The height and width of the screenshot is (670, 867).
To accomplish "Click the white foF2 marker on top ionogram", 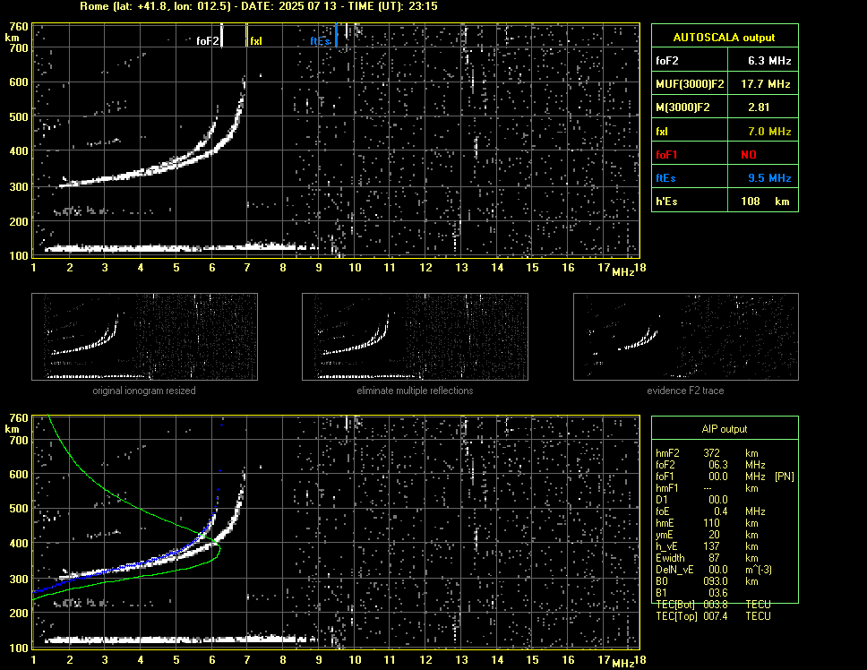I will point(222,36).
